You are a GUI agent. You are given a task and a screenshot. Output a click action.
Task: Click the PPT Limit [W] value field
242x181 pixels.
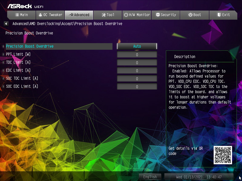tap(137, 55)
